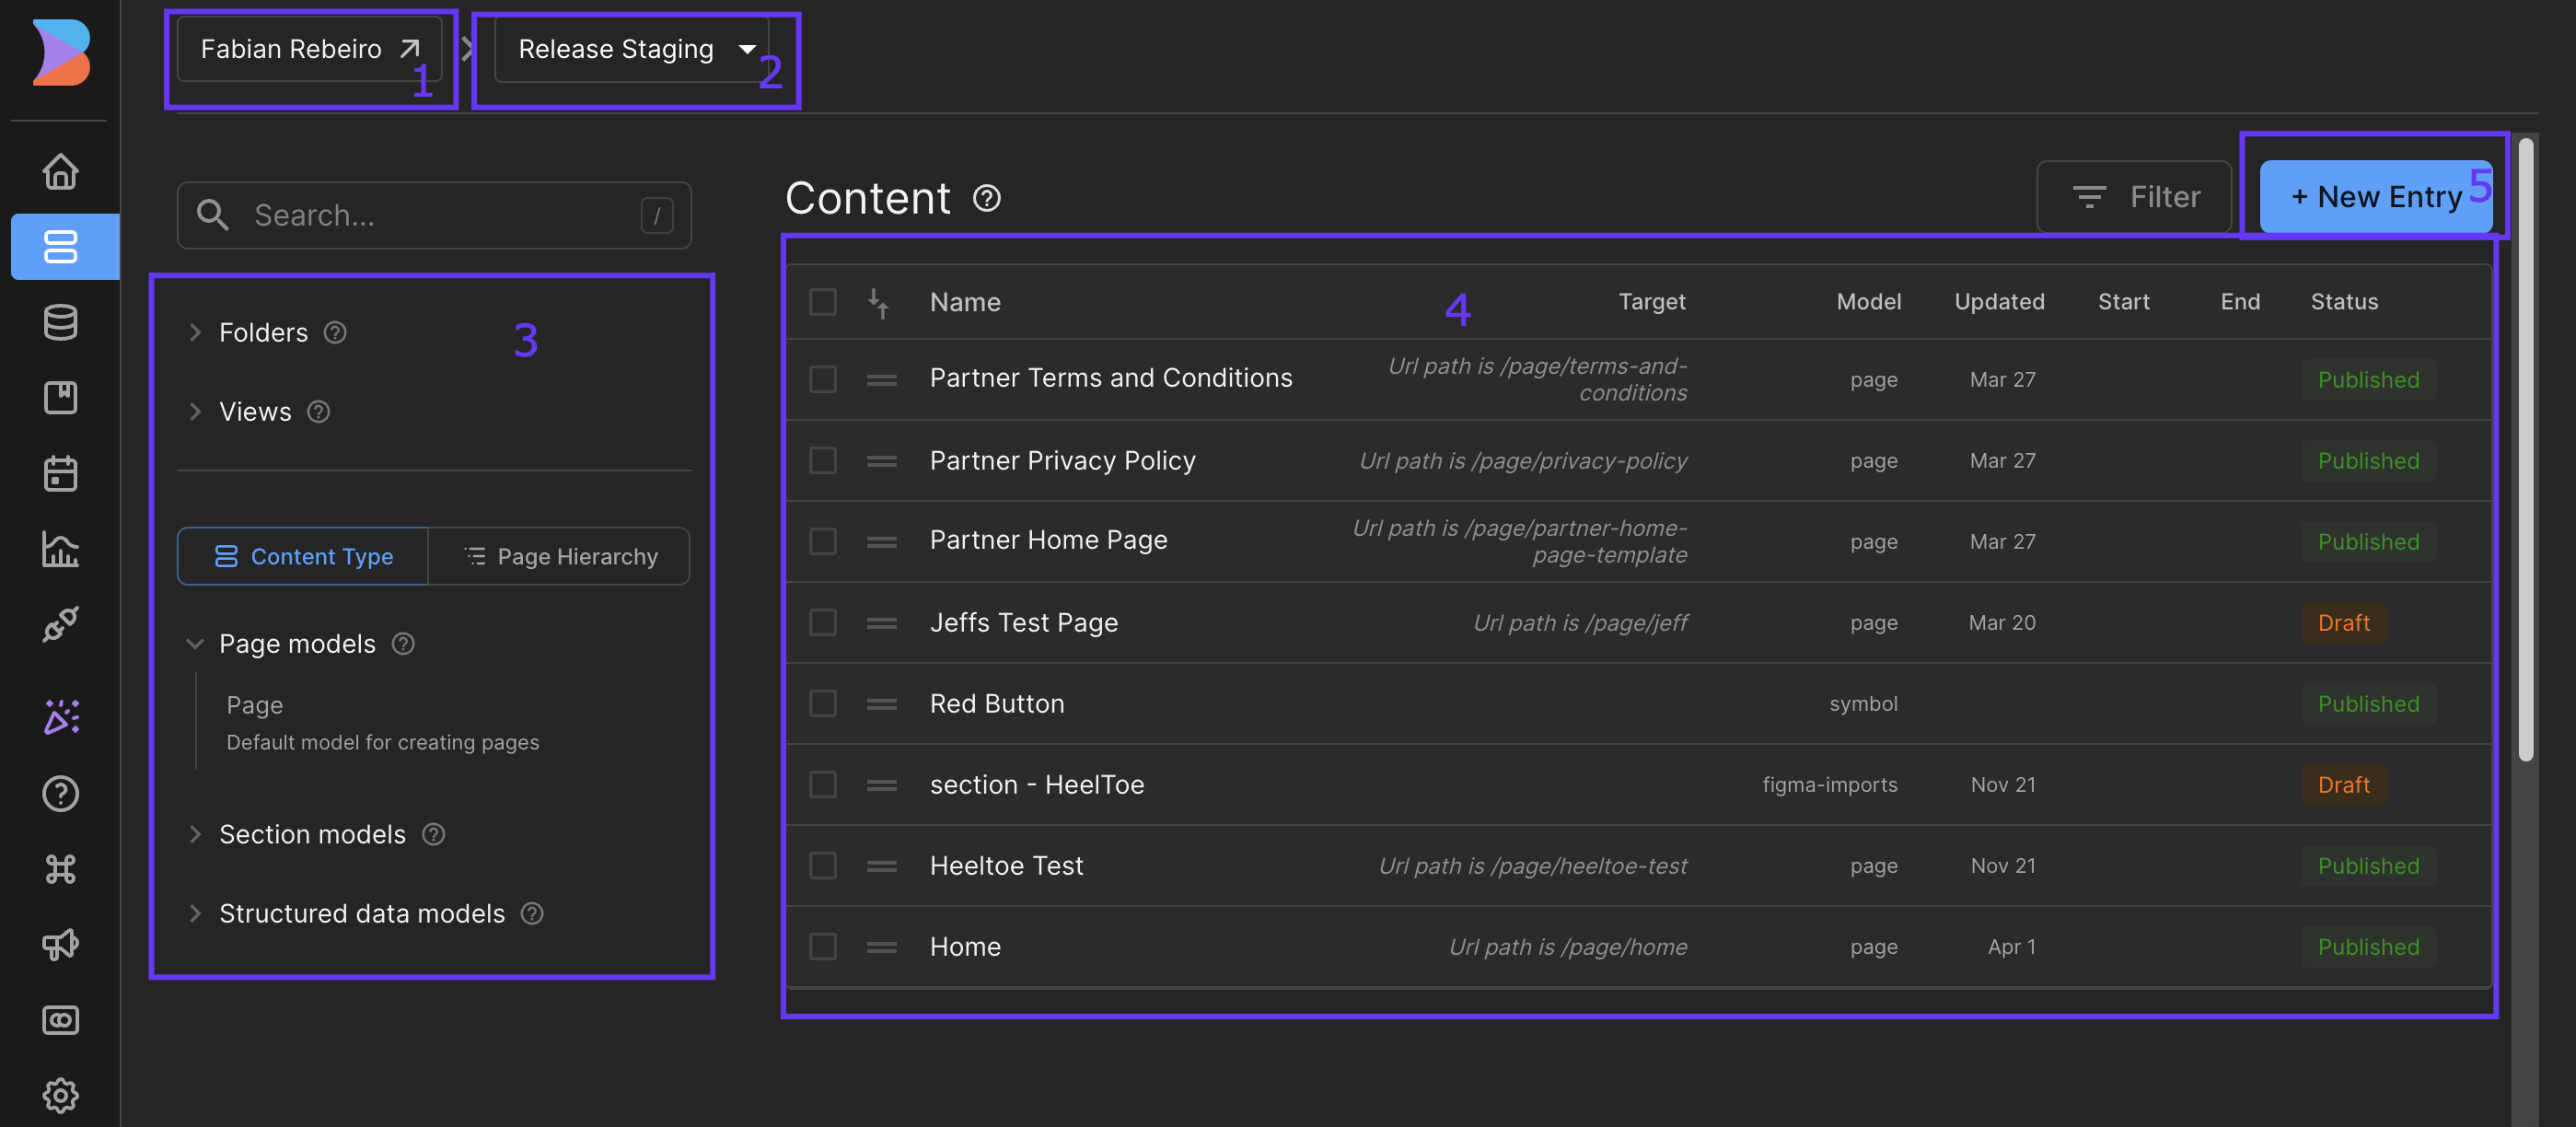Click the Target column header

click(x=1652, y=302)
